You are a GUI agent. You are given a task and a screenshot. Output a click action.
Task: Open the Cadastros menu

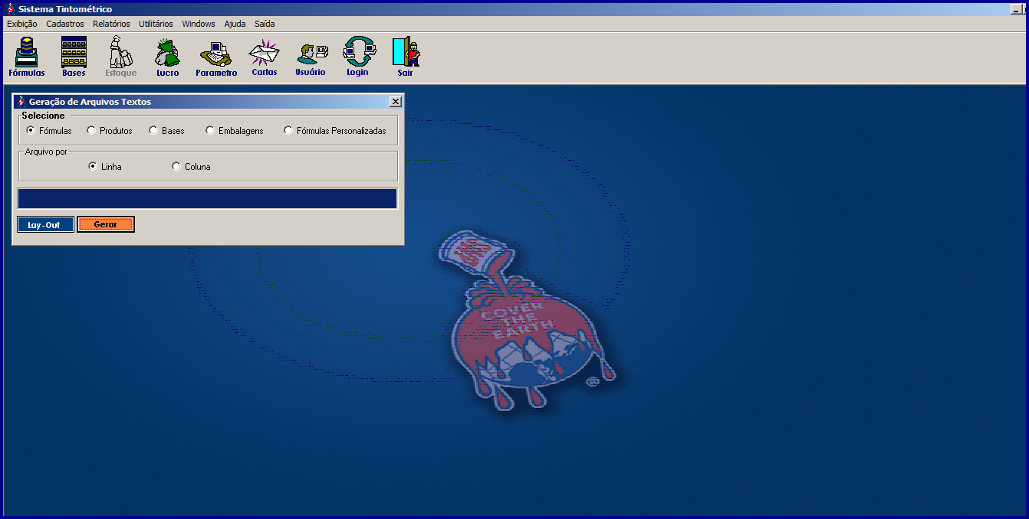click(x=65, y=24)
